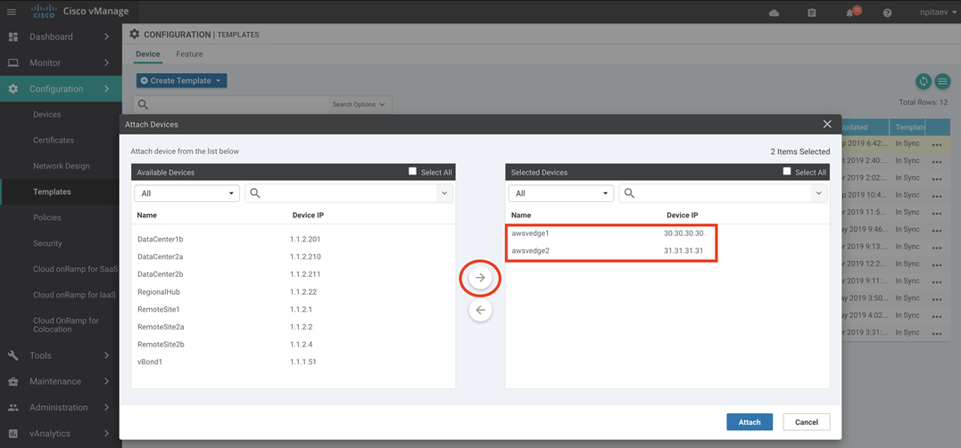The image size is (961, 448).
Task: Expand the Tools menu chevron
Action: click(107, 355)
